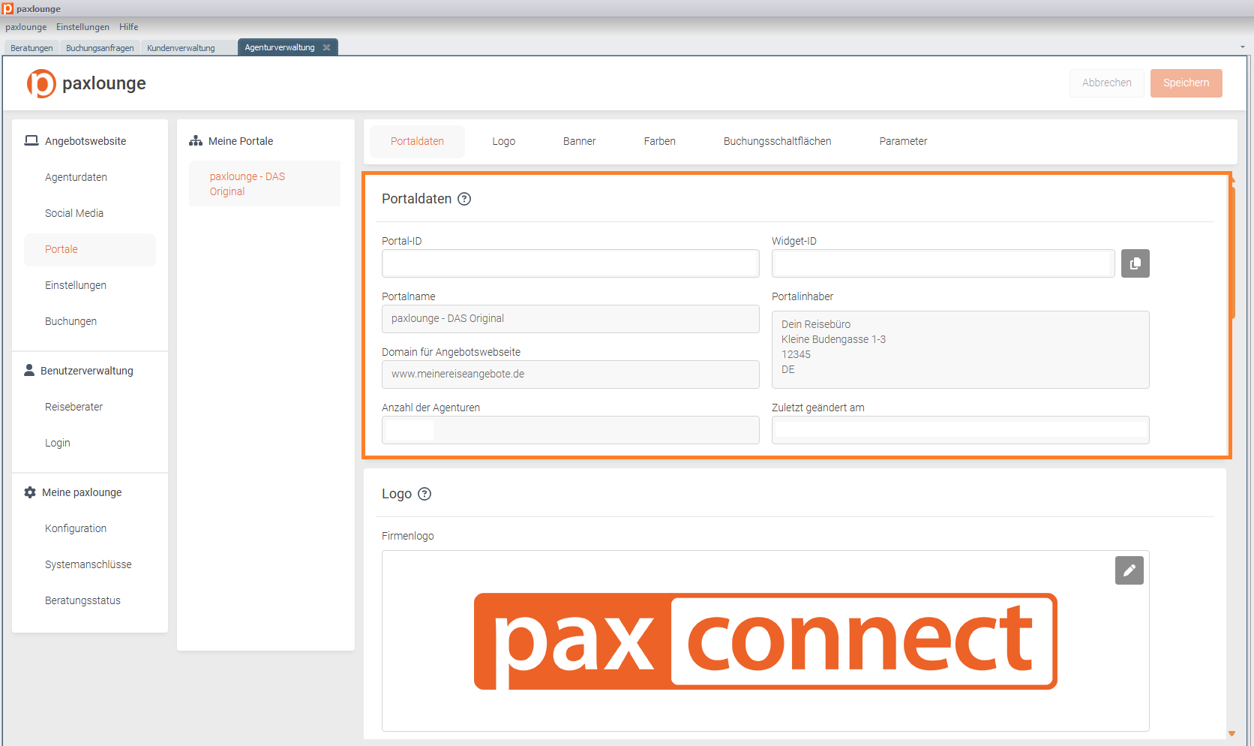Switch to the Beratungen tab
This screenshot has height=746, width=1254.
pyautogui.click(x=31, y=48)
